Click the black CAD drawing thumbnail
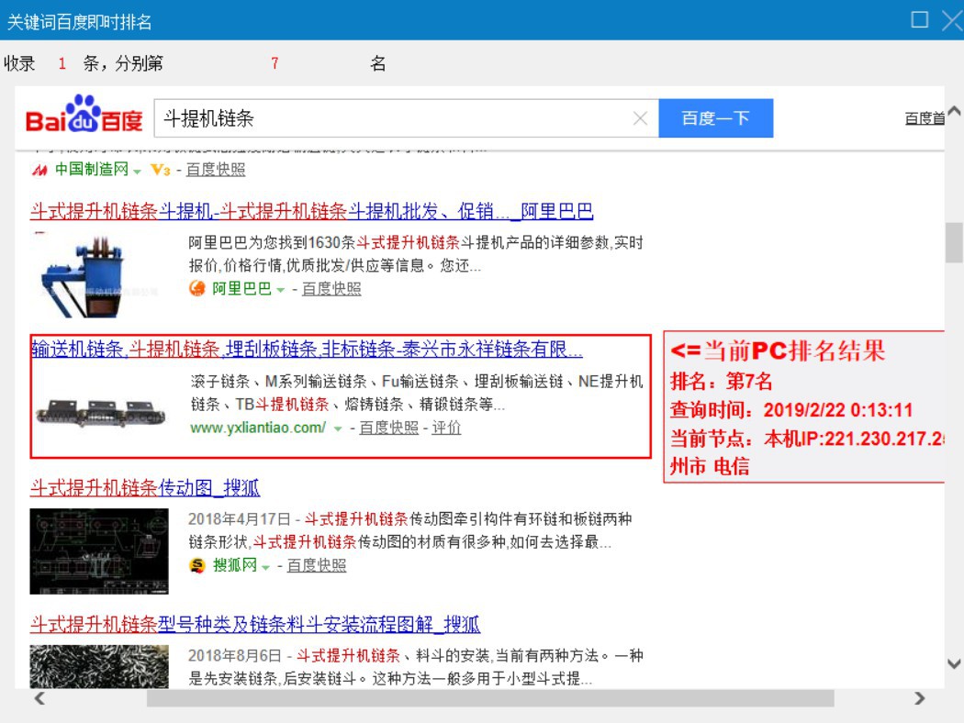 99,551
